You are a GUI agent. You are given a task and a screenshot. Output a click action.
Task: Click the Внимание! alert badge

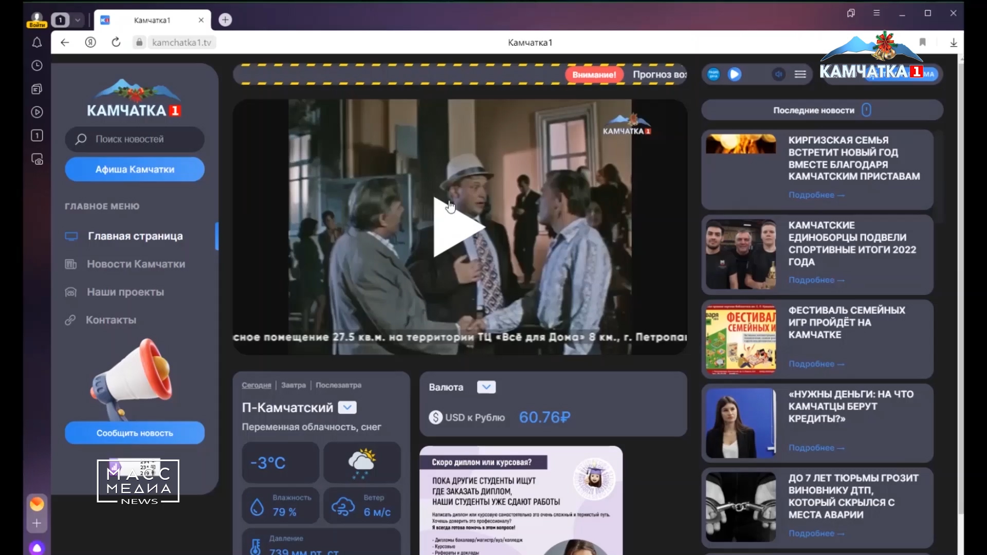click(x=594, y=75)
